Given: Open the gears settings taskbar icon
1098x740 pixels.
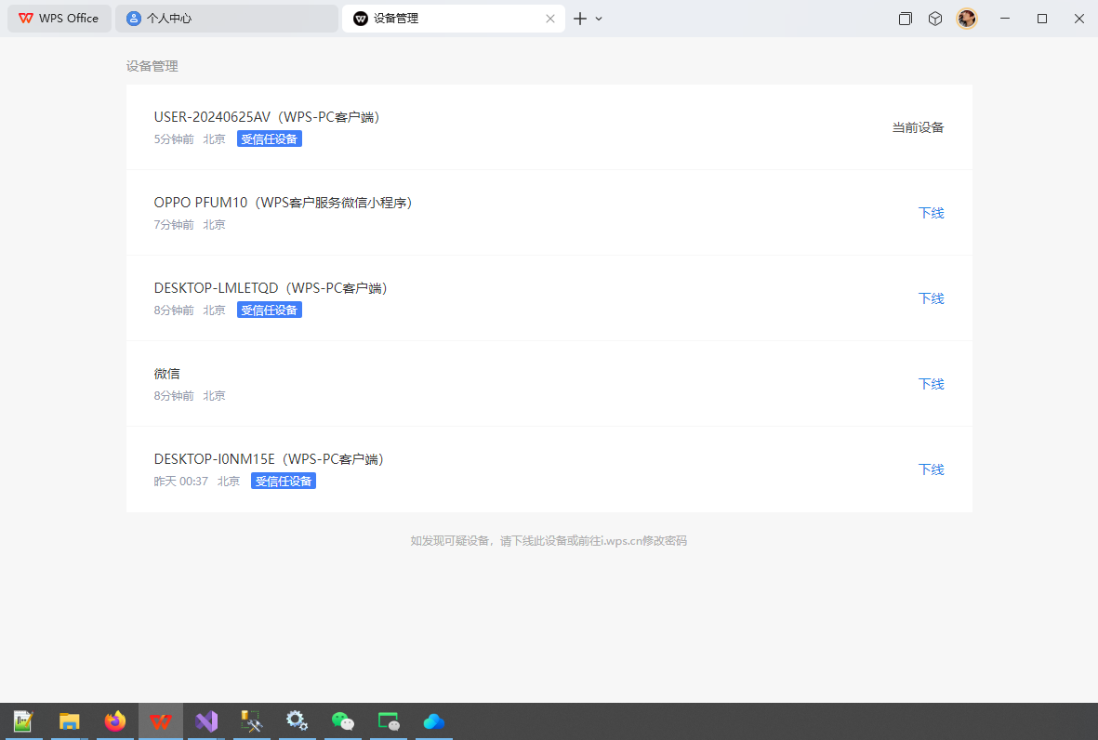Looking at the screenshot, I should (x=297, y=721).
